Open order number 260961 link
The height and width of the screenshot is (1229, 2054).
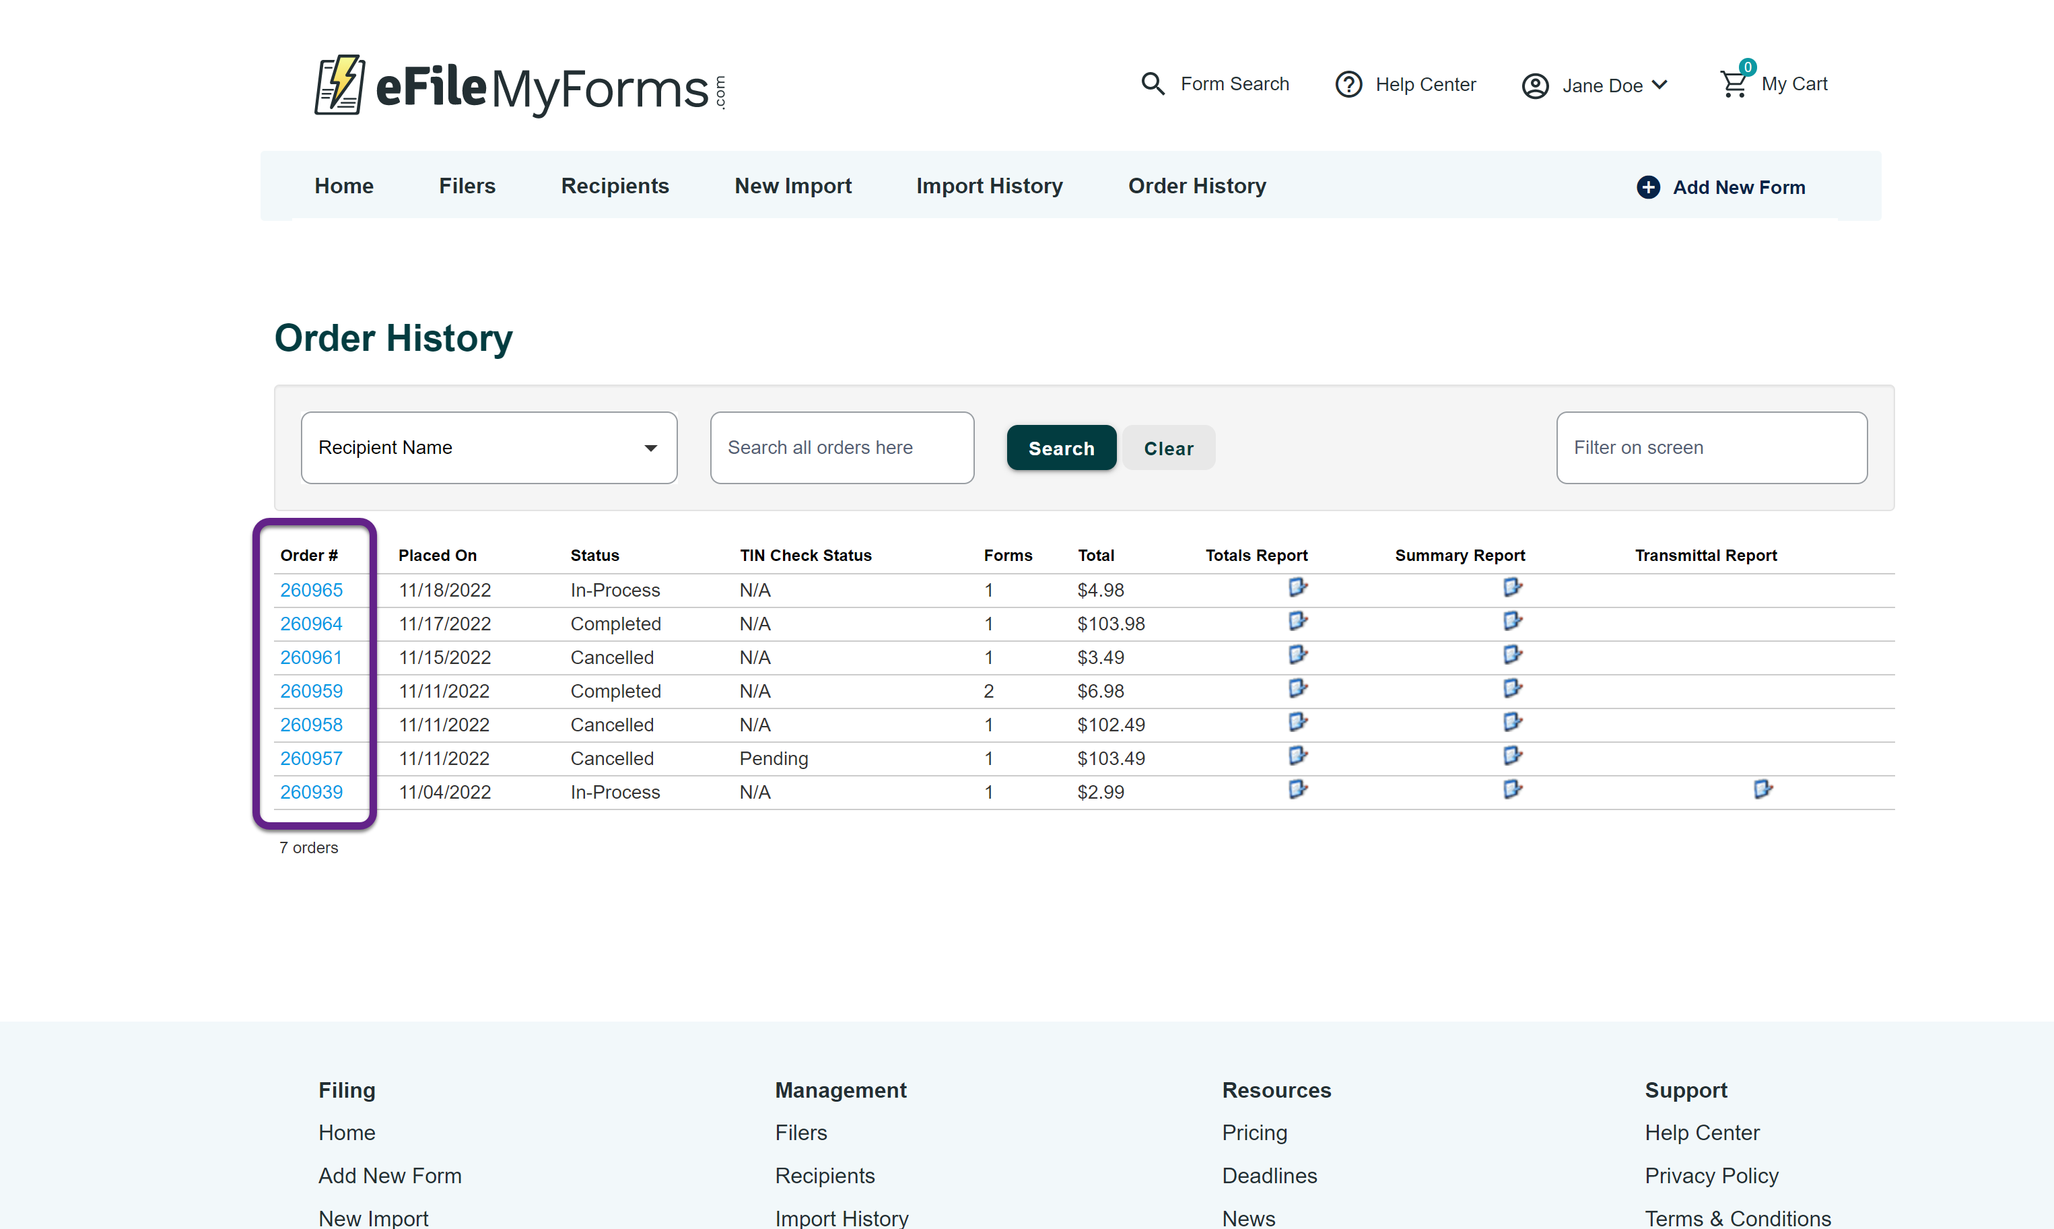click(x=310, y=657)
